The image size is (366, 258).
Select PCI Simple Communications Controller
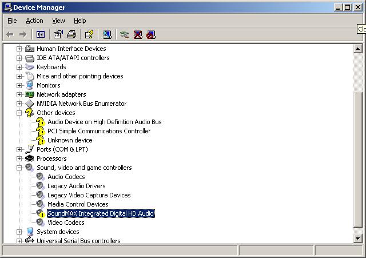(x=99, y=131)
